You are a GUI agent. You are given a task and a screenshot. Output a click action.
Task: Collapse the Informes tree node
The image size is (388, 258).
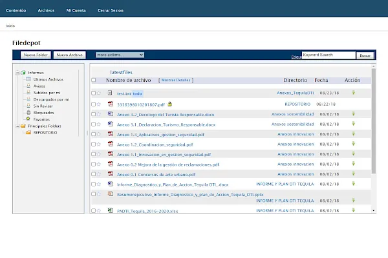17,73
